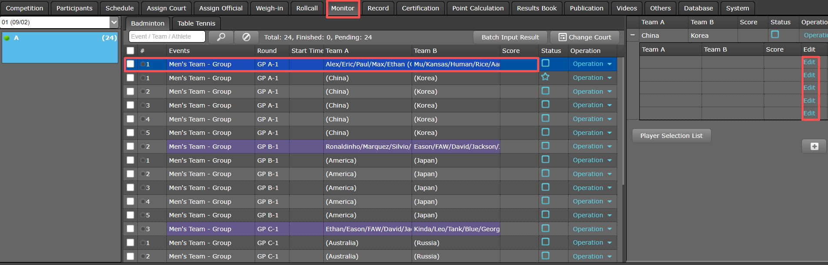Click the magnifier search icon button
Image resolution: width=828 pixels, height=265 pixels.
click(221, 37)
